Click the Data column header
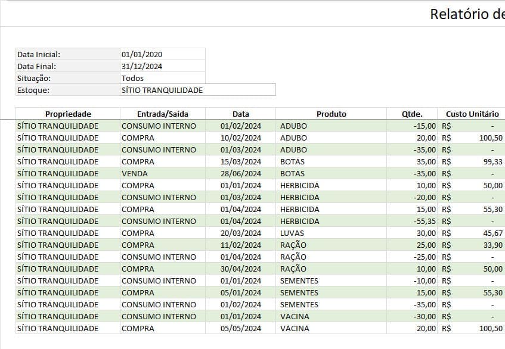The width and height of the screenshot is (505, 349). pyautogui.click(x=241, y=114)
